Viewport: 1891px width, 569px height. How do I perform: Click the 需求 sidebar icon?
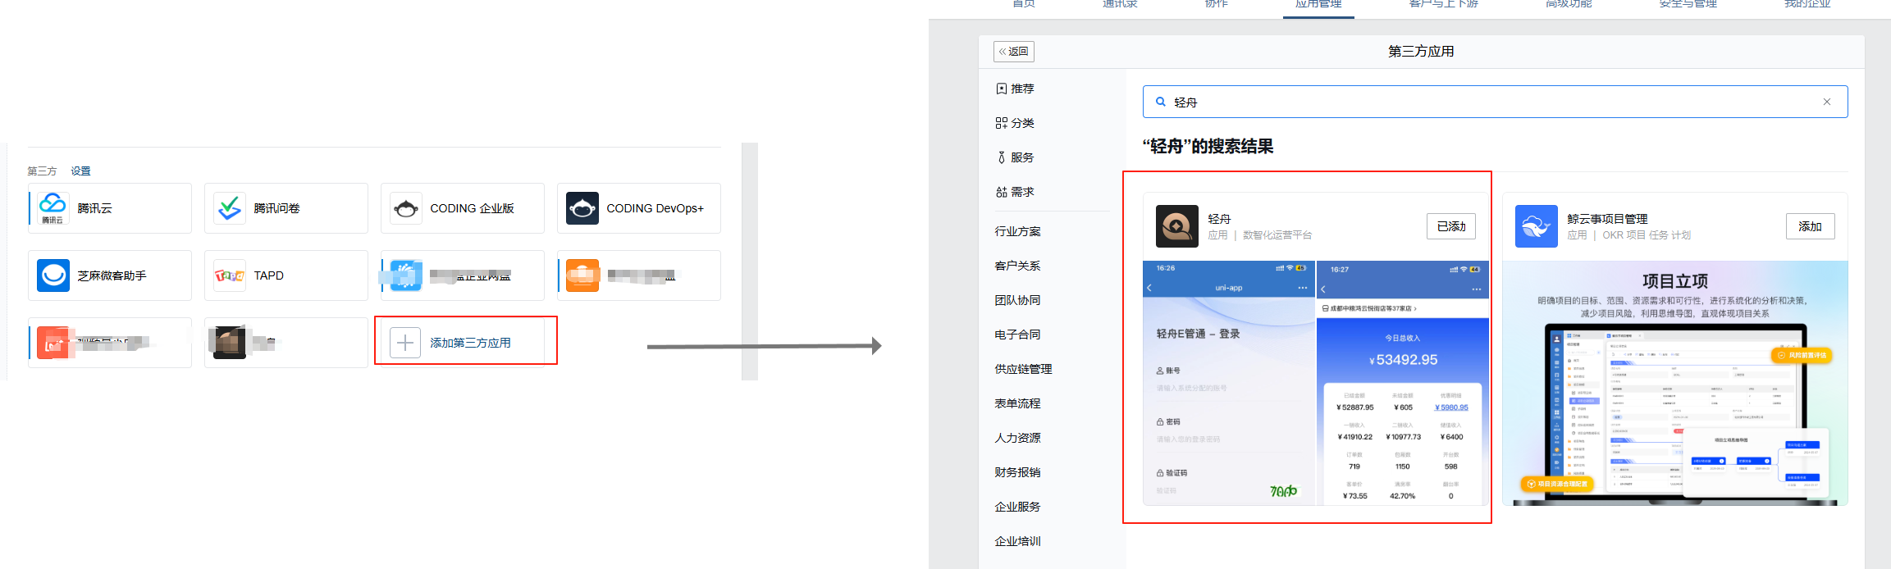pyautogui.click(x=1002, y=192)
